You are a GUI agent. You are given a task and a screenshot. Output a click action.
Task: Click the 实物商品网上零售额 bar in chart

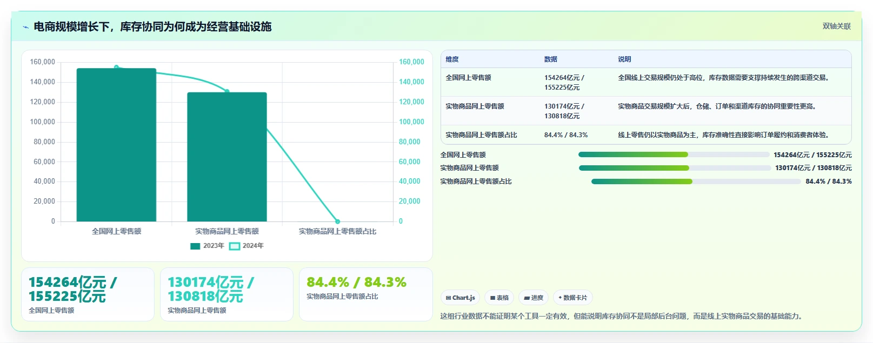click(x=227, y=157)
